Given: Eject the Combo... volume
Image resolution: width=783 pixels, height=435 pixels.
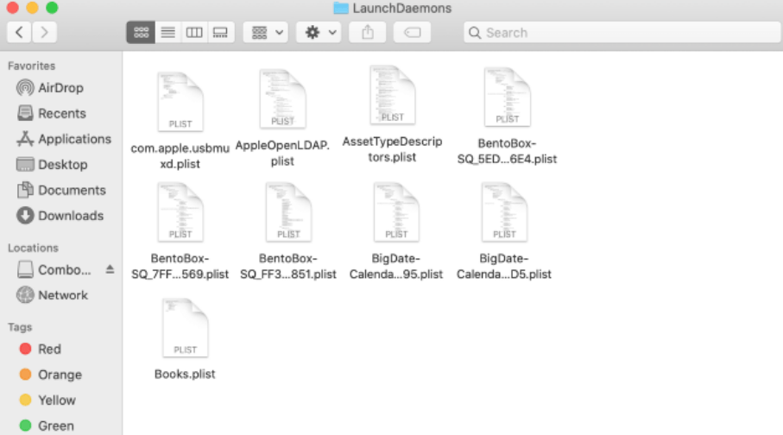Looking at the screenshot, I should [x=110, y=269].
